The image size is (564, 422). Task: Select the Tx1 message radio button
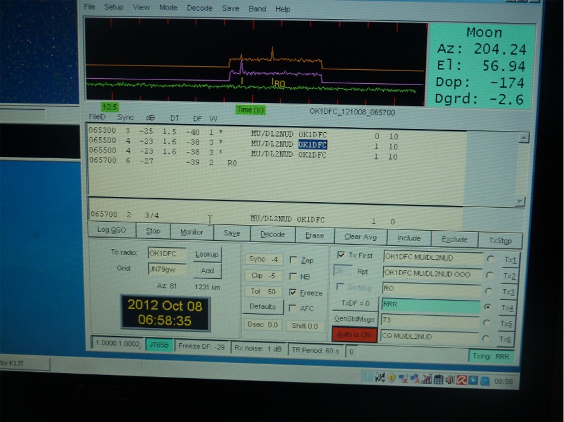(x=490, y=259)
